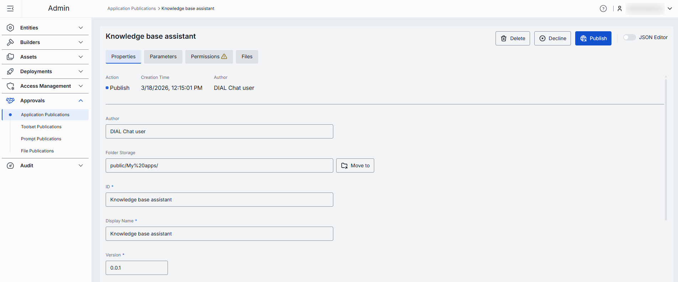Click the Decline button
678x282 pixels.
(552, 38)
